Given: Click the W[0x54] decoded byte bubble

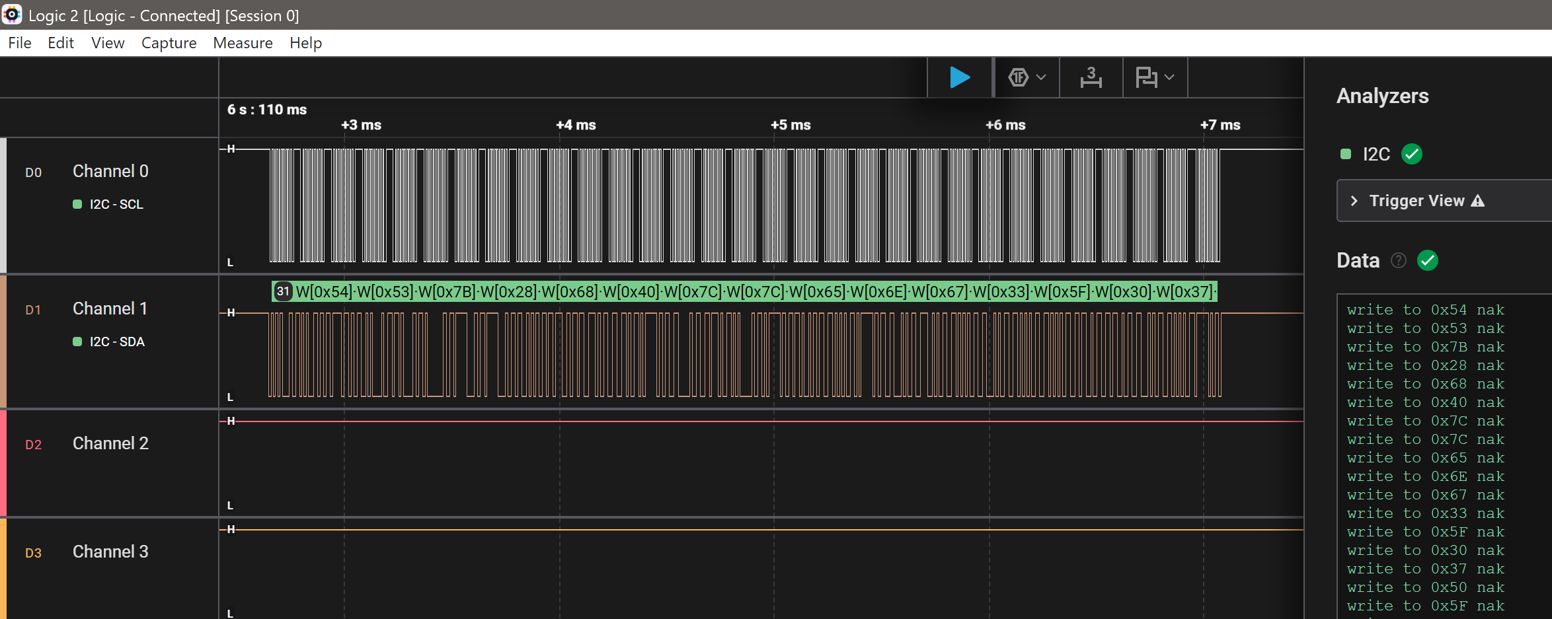Looking at the screenshot, I should 323,291.
